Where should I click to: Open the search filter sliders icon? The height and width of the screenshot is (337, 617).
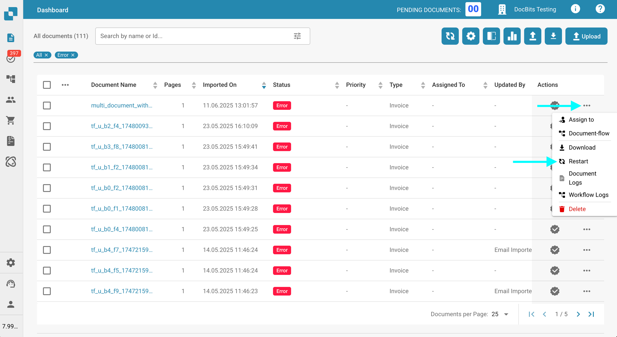point(297,36)
